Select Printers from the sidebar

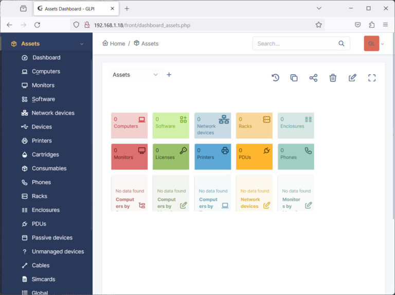click(x=42, y=141)
